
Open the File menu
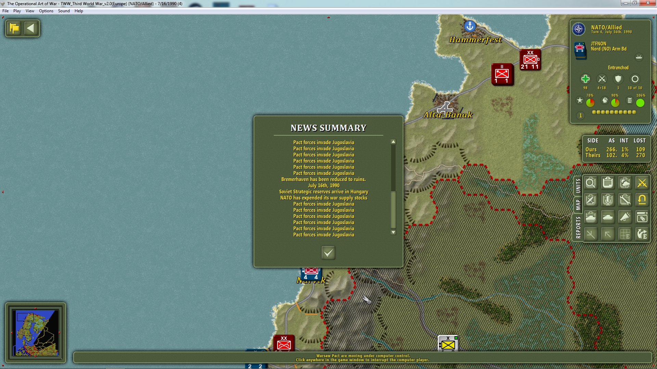tap(5, 11)
